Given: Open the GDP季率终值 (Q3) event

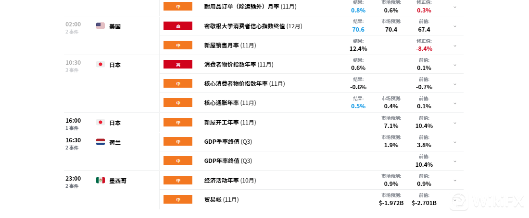Looking at the screenshot, I should pos(228,142).
